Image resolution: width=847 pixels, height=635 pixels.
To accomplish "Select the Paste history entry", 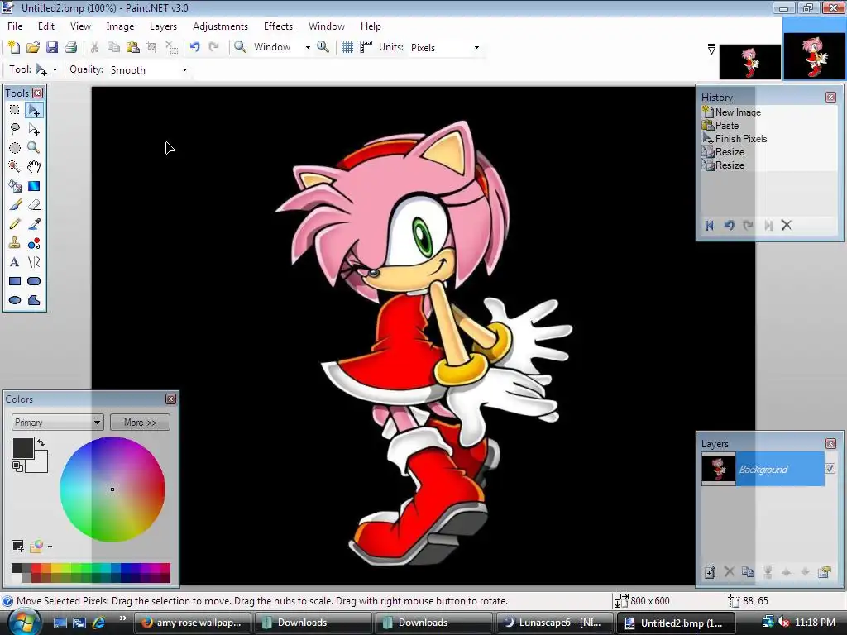I will coord(727,126).
